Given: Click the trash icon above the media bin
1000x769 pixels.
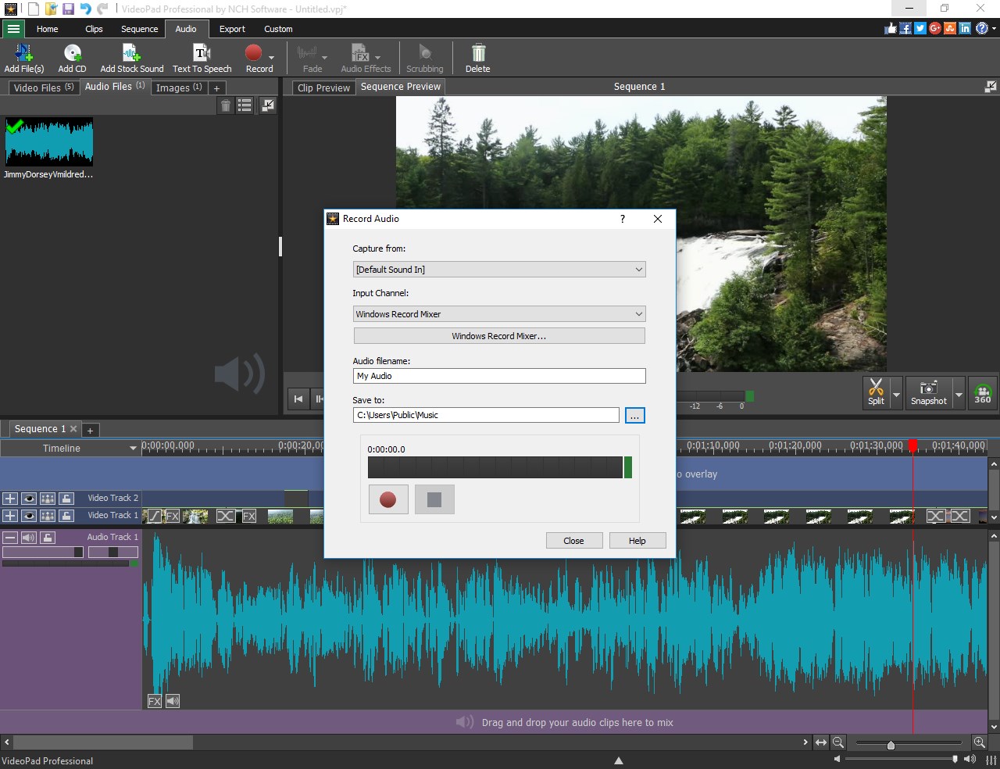Looking at the screenshot, I should click(226, 106).
